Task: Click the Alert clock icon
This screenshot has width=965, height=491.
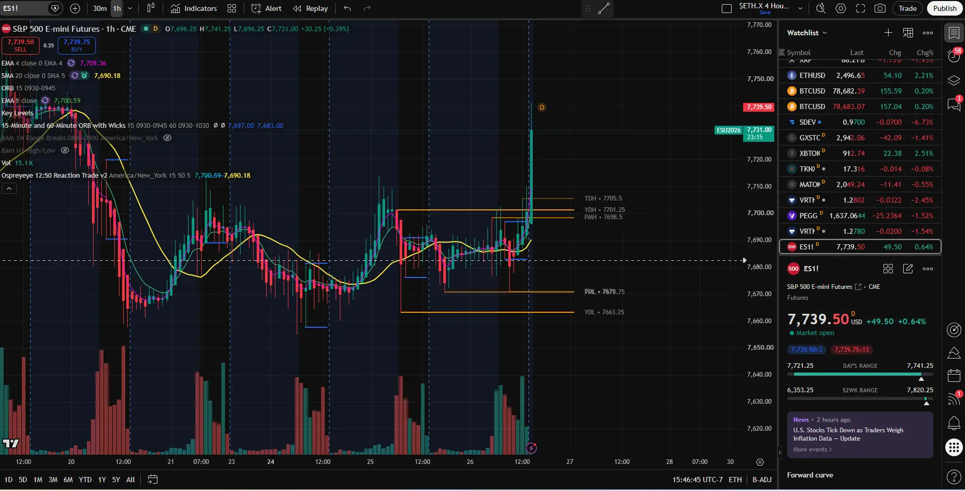Action: pos(256,8)
